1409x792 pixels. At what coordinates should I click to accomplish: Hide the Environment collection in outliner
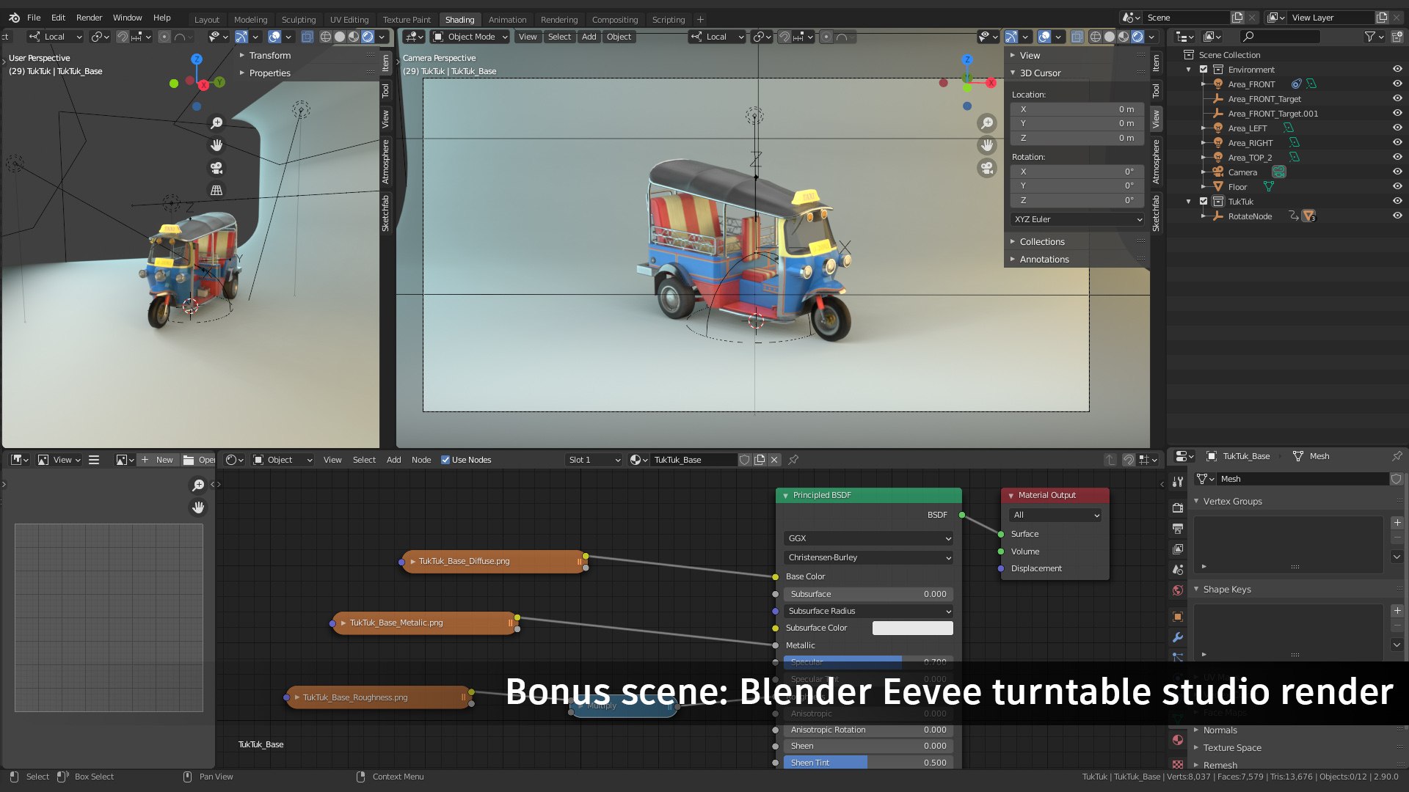[x=1397, y=70]
